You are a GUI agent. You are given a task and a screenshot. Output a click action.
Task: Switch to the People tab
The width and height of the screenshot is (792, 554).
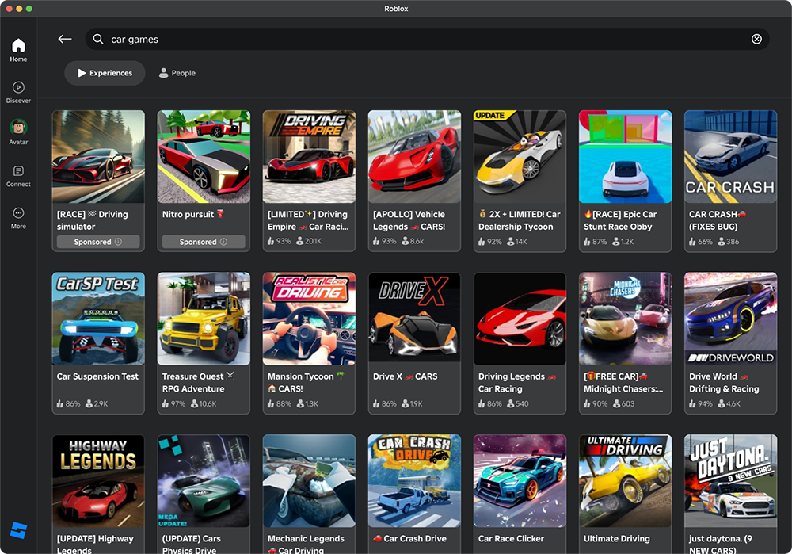pyautogui.click(x=177, y=73)
